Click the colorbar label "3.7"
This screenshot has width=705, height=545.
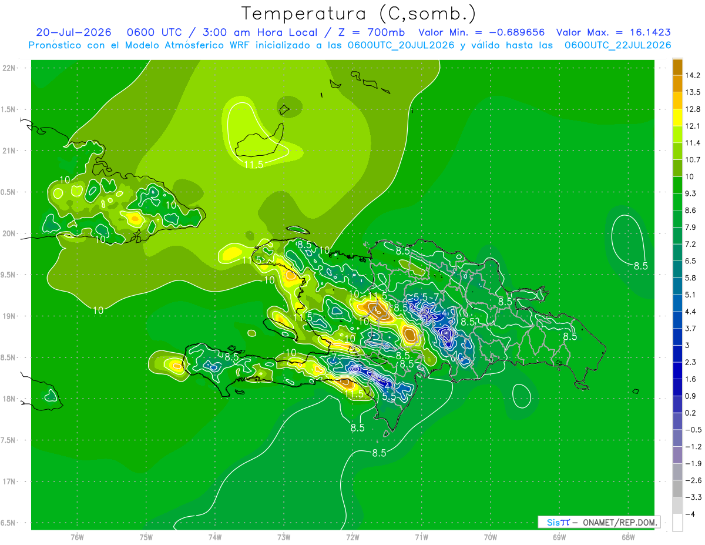pyautogui.click(x=691, y=328)
